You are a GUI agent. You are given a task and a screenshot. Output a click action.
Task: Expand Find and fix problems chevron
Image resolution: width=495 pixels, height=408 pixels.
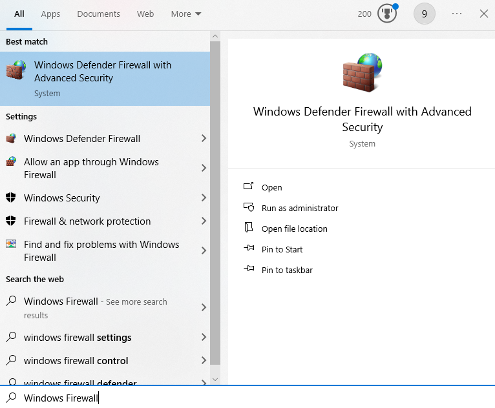[x=204, y=250]
